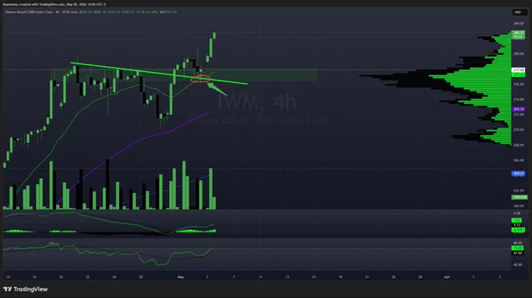Click the latest green candlestick at the chart top

pyautogui.click(x=214, y=36)
